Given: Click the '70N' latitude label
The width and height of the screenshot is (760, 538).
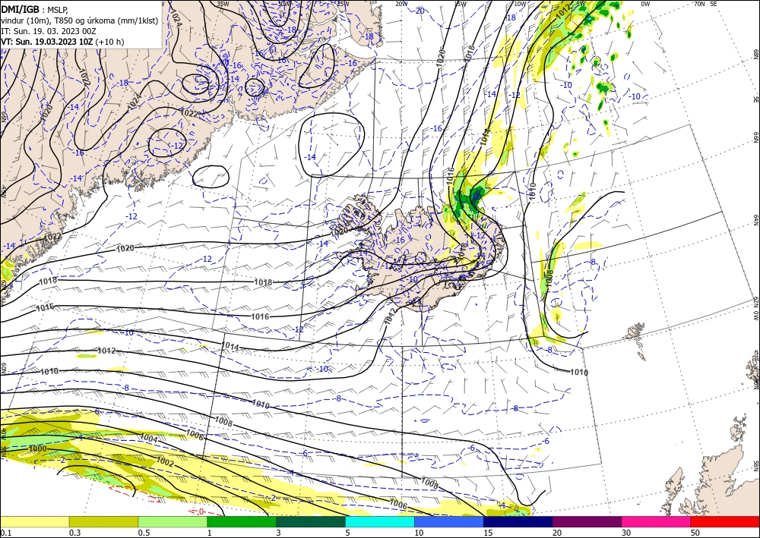Looking at the screenshot, I should (x=698, y=4).
